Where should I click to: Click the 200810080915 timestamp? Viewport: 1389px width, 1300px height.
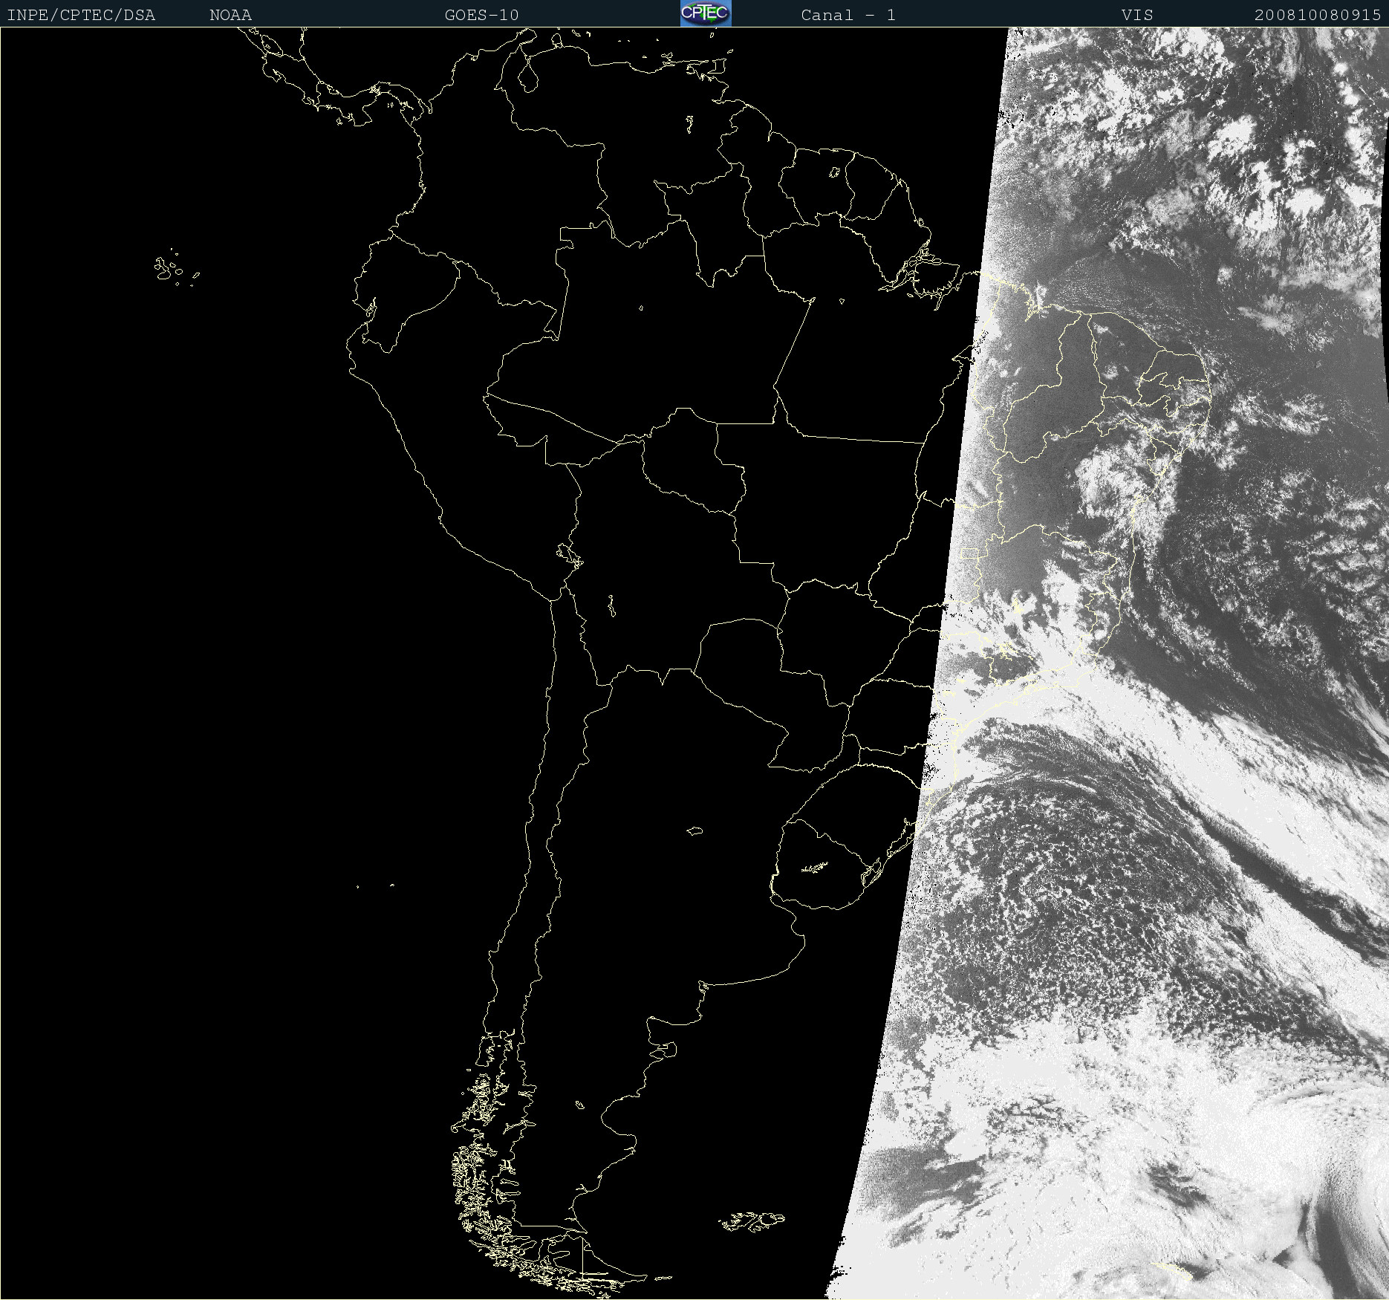coord(1318,15)
